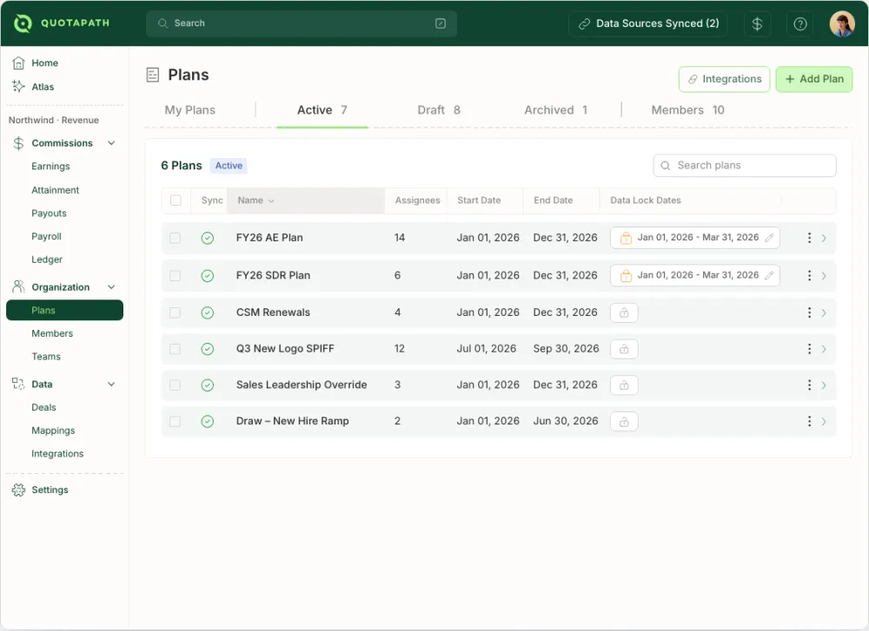Open Teams in the sidebar
The width and height of the screenshot is (869, 631).
[46, 357]
